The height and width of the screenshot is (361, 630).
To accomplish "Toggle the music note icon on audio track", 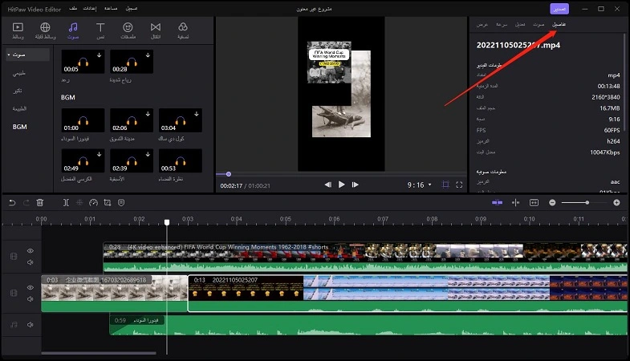I will [14, 324].
